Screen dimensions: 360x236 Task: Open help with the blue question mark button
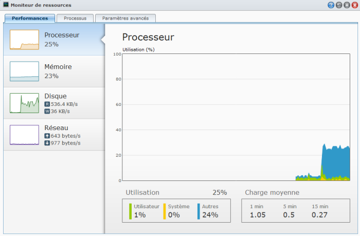click(331, 5)
